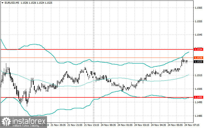This screenshot has width=204, height=128.
Task: Select the 1.1545 price axis value
Action: (x=199, y=35)
